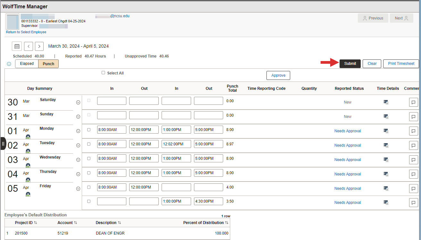Viewport: 421px width, 240px height.
Task: Switch to the Elapsed tab
Action: [27, 64]
